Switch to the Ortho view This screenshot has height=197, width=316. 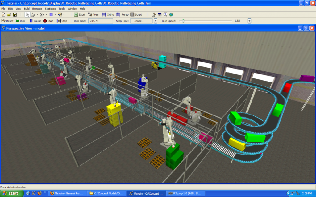(x=108, y=14)
